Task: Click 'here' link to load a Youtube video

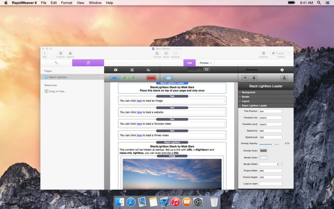Action: (139, 124)
